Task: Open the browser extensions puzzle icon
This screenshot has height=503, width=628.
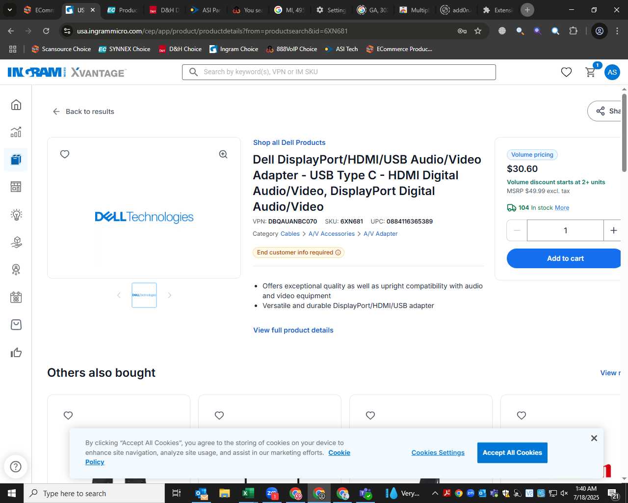Action: (573, 31)
